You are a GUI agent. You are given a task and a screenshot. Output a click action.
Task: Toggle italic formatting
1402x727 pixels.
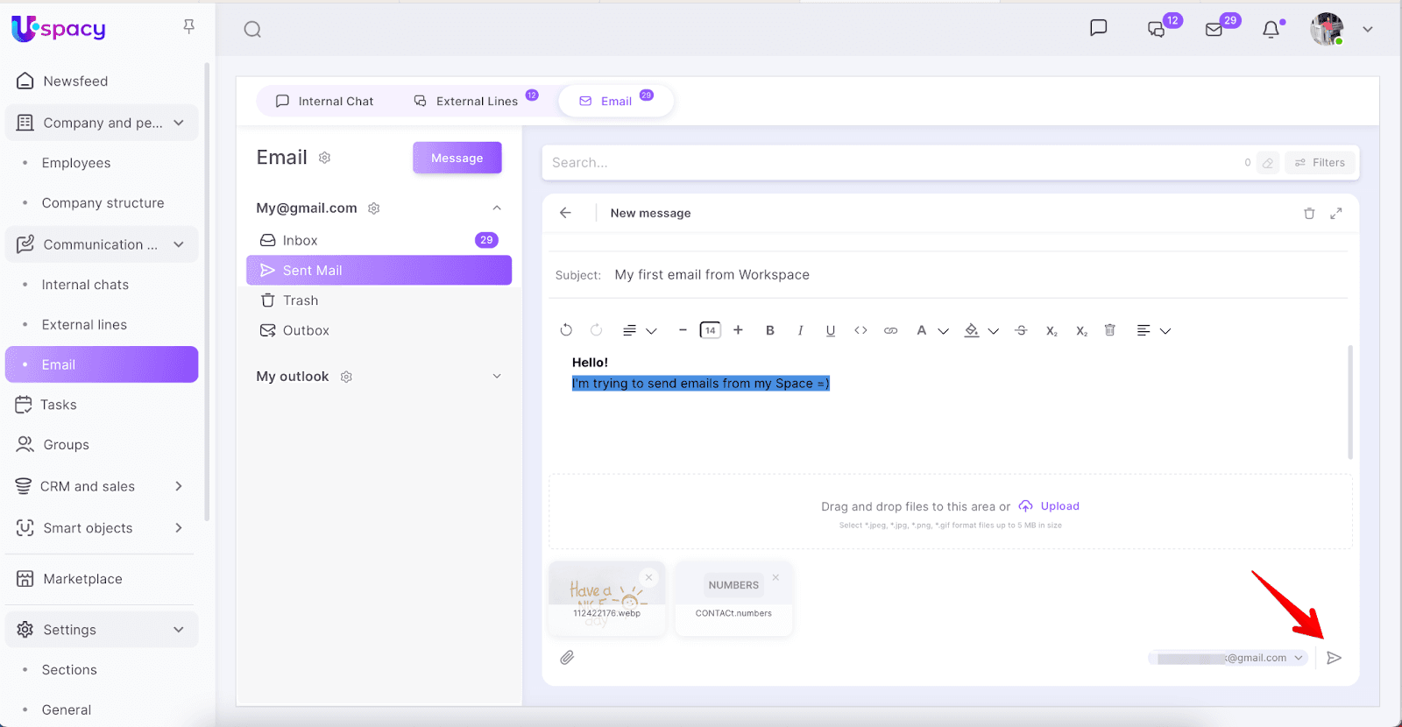point(800,330)
